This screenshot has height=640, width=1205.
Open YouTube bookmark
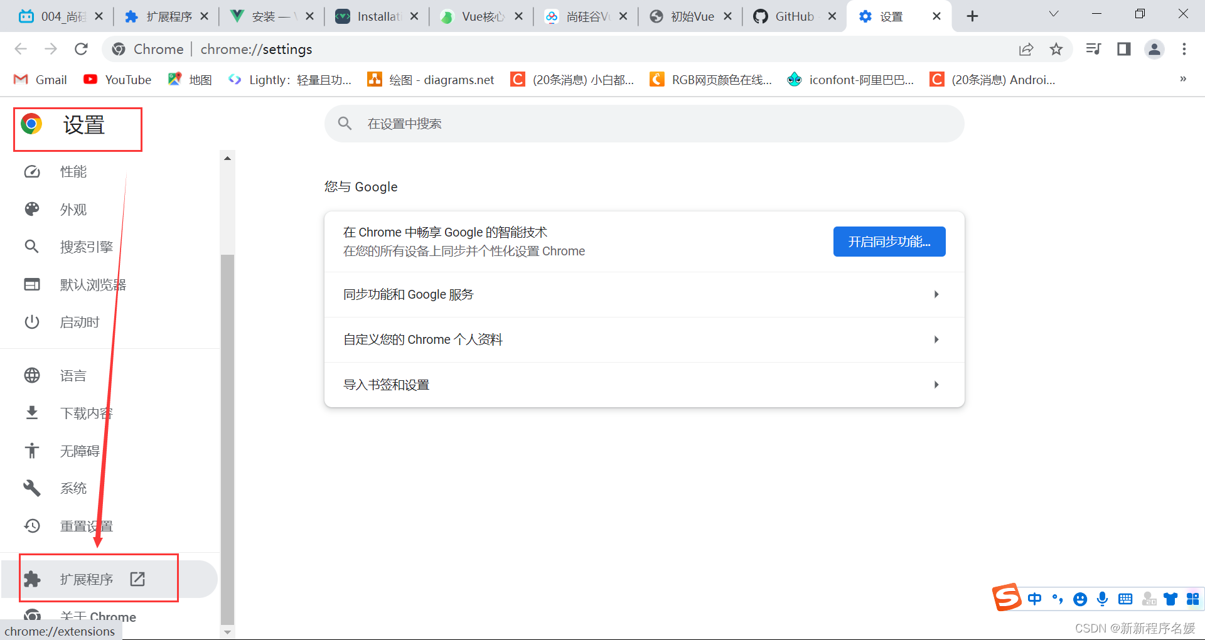point(117,80)
